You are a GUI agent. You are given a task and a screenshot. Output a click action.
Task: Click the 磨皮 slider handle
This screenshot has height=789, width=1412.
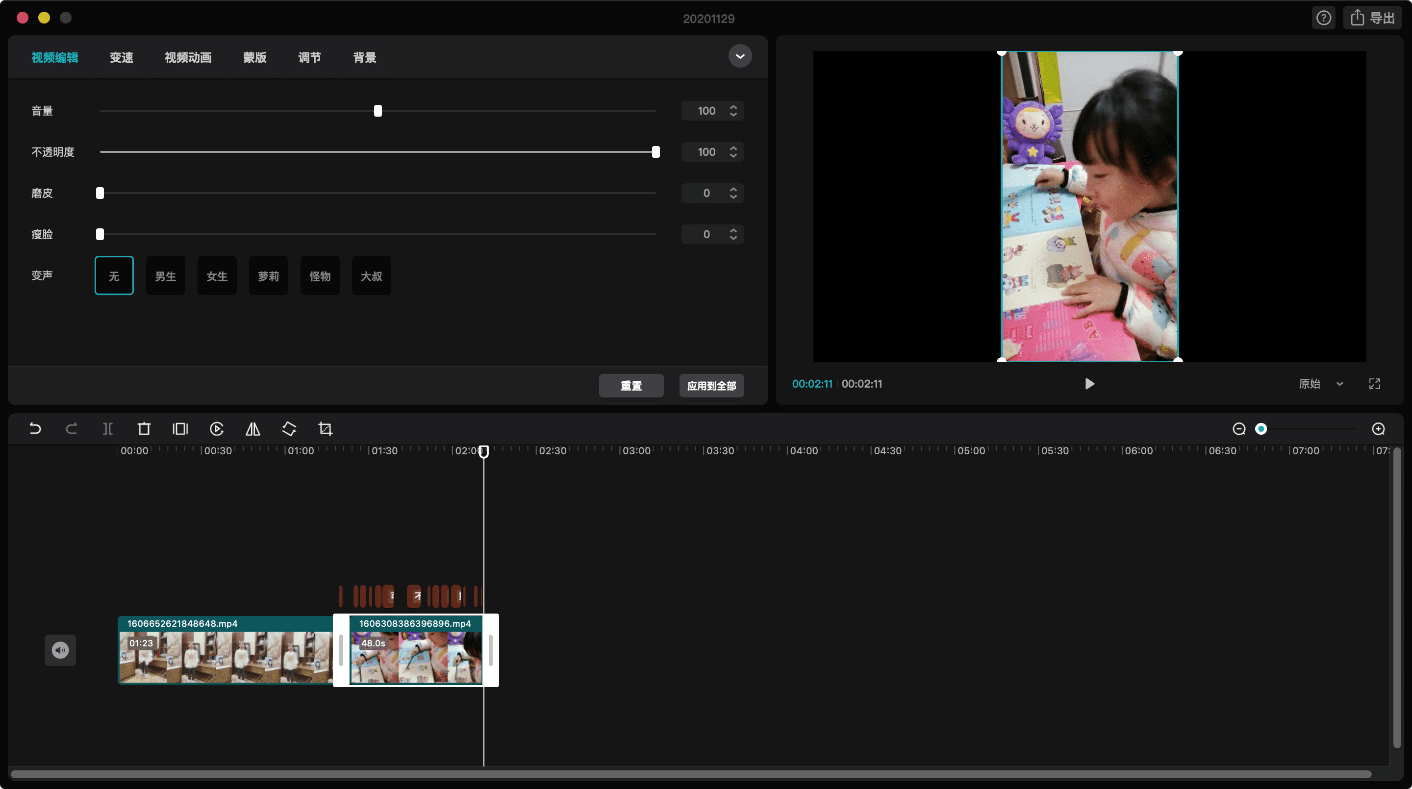click(x=100, y=193)
